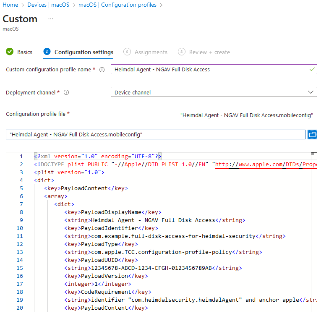Go to the Assignments step

[x=151, y=52]
